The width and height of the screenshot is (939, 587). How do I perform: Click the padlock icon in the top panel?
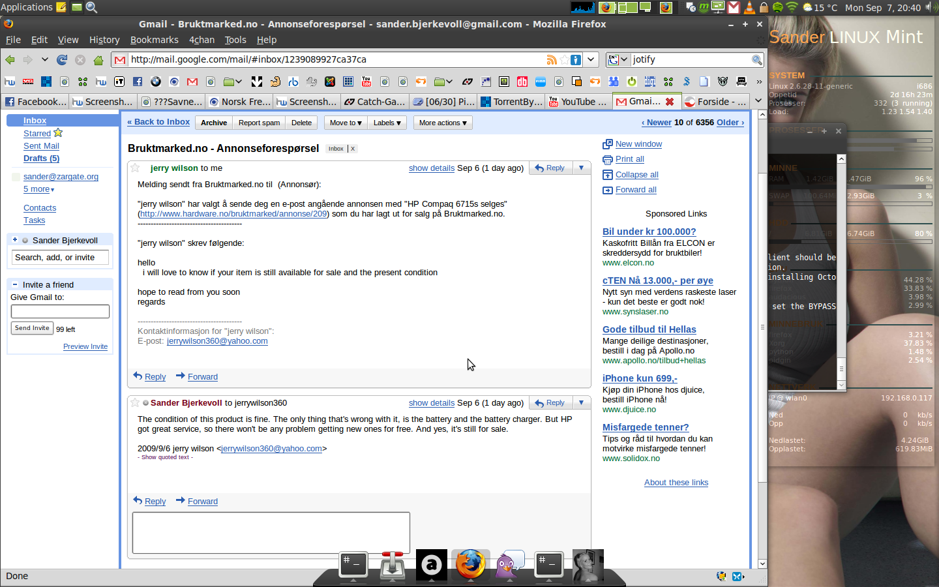[x=764, y=7]
